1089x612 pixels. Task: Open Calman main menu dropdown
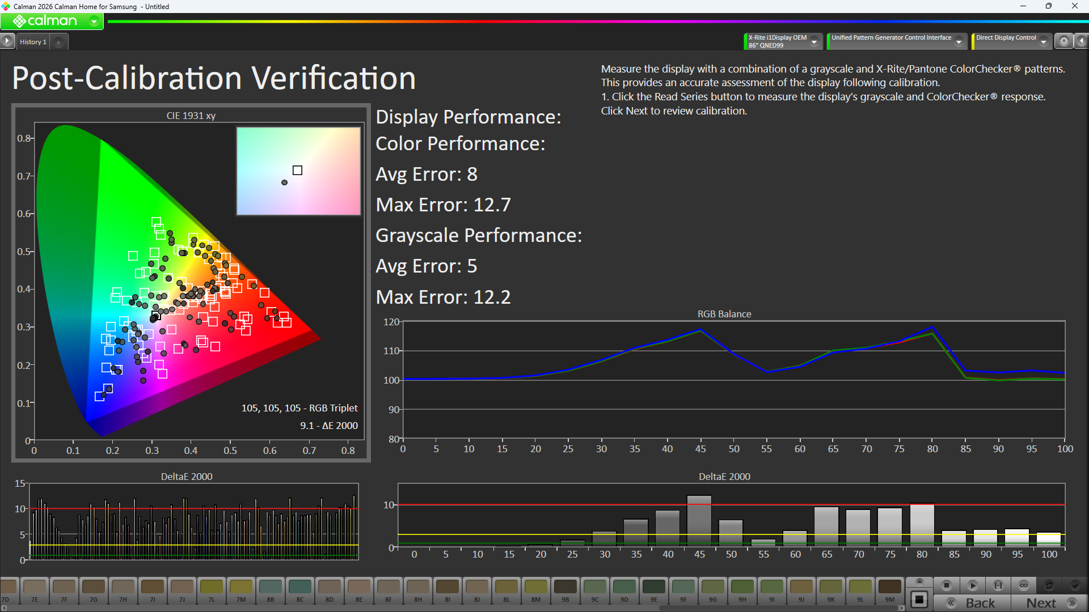94,22
